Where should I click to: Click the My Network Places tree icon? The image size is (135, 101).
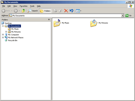pyautogui.click(x=6, y=37)
